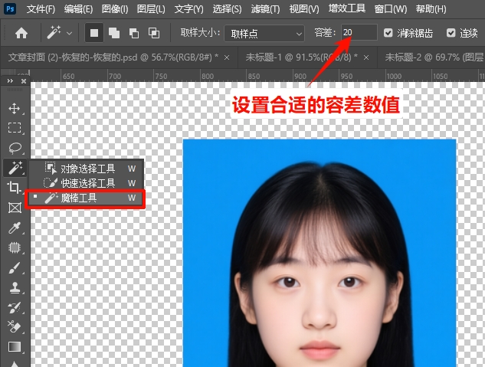This screenshot has width=485, height=367.
Task: Open the 视图(V) menu
Action: point(303,9)
